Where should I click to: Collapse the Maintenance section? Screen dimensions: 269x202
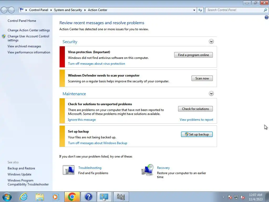pyautogui.click(x=211, y=93)
